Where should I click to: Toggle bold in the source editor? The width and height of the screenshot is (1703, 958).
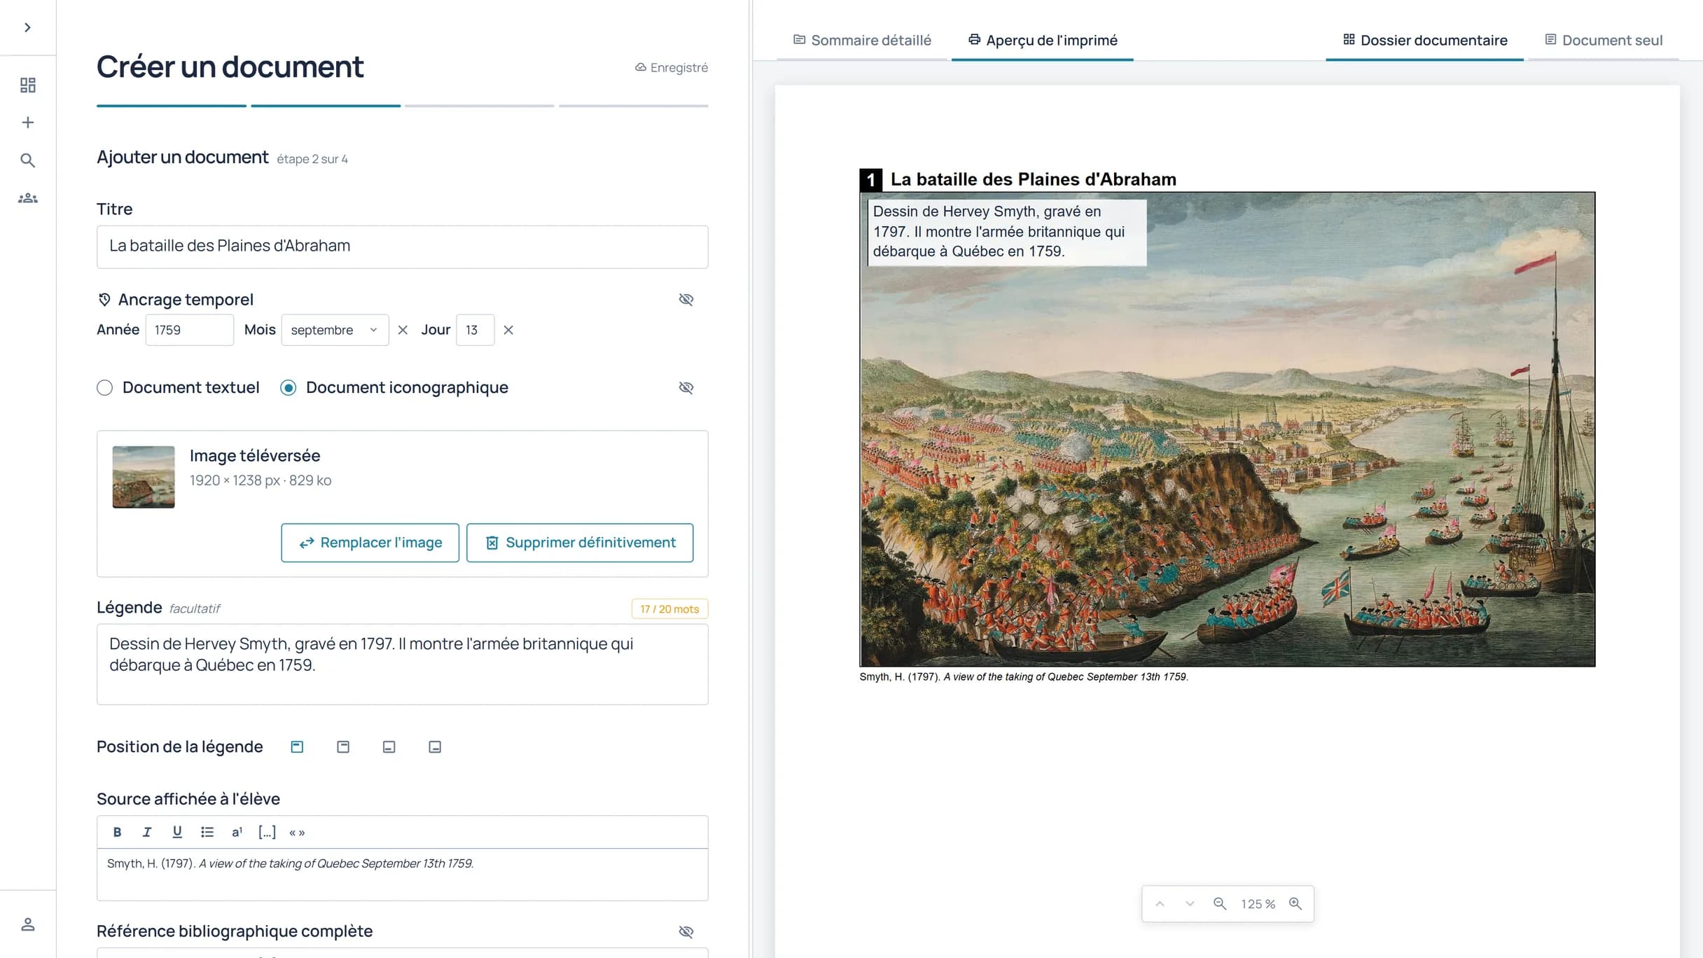pyautogui.click(x=117, y=832)
